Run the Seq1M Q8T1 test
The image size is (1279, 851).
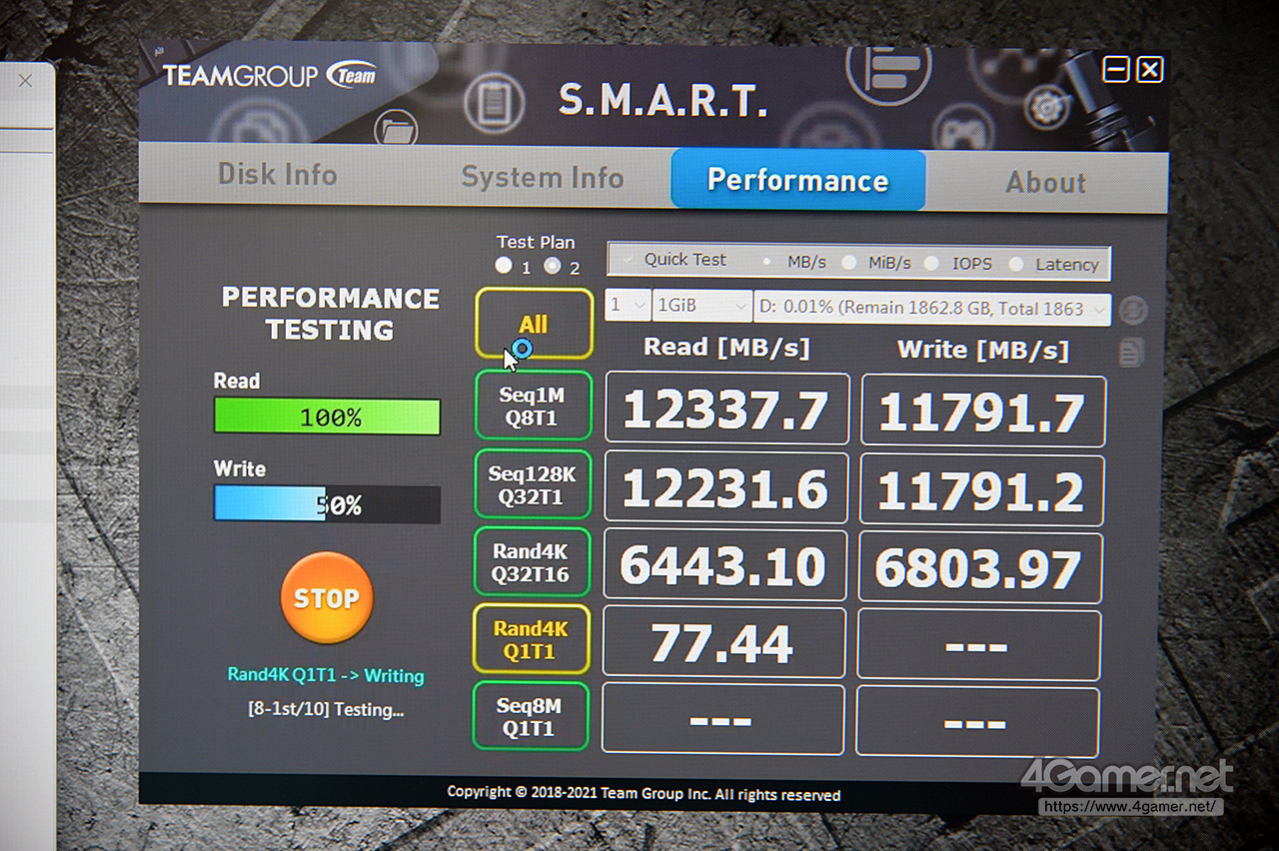pyautogui.click(x=533, y=407)
